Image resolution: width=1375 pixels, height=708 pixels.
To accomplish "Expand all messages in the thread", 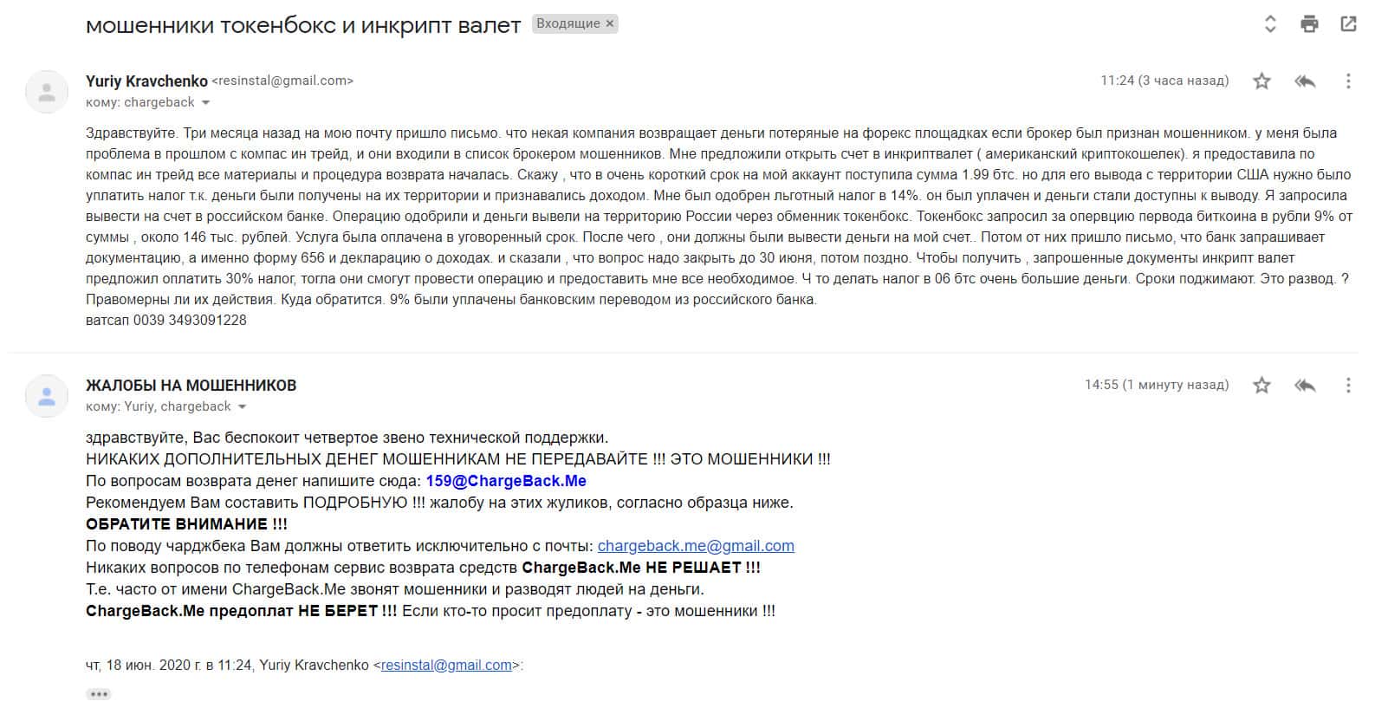I will click(1270, 24).
